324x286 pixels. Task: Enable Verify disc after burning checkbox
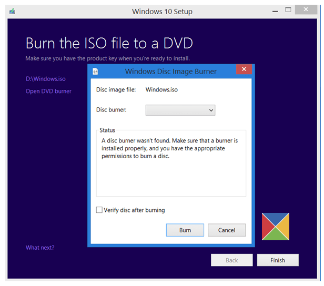click(x=99, y=210)
